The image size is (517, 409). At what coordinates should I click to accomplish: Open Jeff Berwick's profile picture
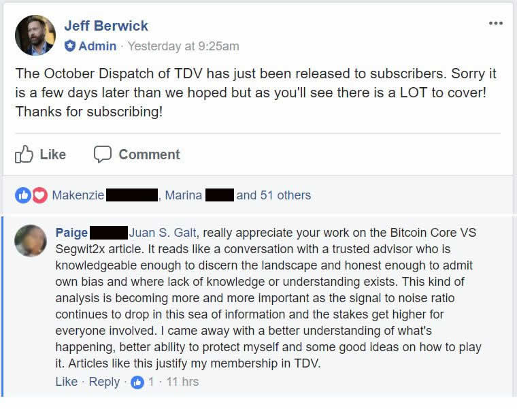click(35, 35)
